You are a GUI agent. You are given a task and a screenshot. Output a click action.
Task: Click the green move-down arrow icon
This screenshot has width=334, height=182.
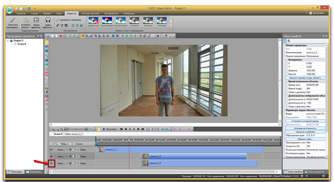[127, 36]
